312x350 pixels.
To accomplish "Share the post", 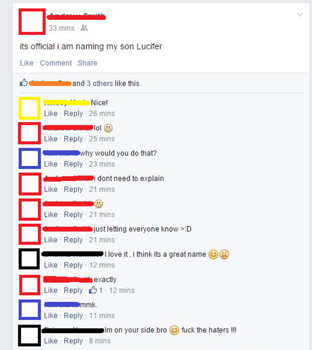I will click(87, 63).
